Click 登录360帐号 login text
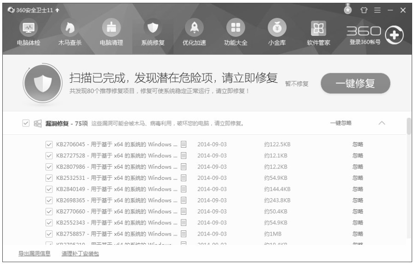414x264 pixels. click(365, 42)
